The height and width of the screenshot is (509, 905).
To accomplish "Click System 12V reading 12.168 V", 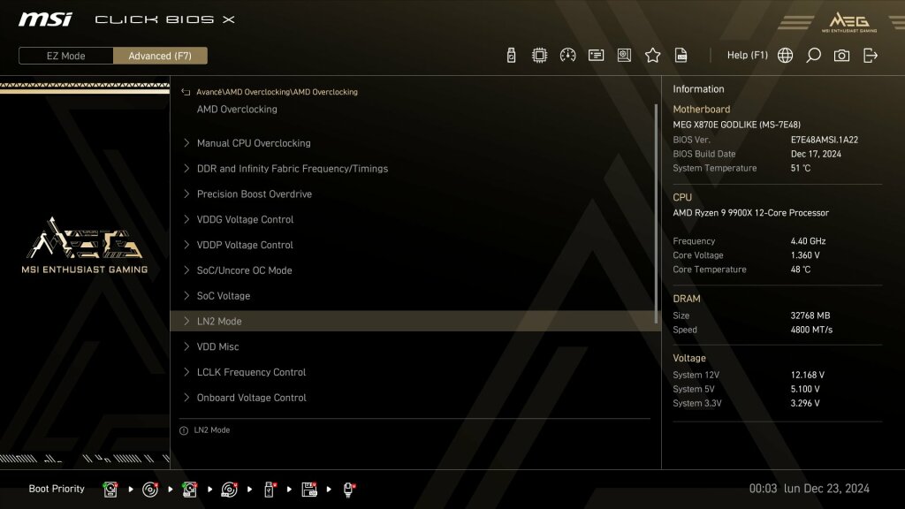I will pyautogui.click(x=808, y=375).
